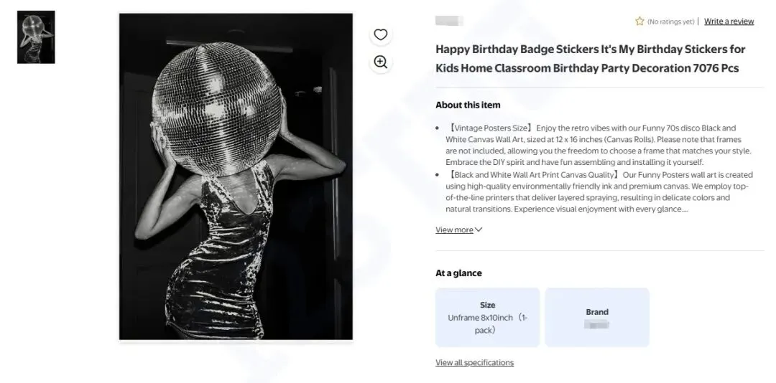Click the blurred brand name above title
Image resolution: width=776 pixels, height=383 pixels.
450,22
